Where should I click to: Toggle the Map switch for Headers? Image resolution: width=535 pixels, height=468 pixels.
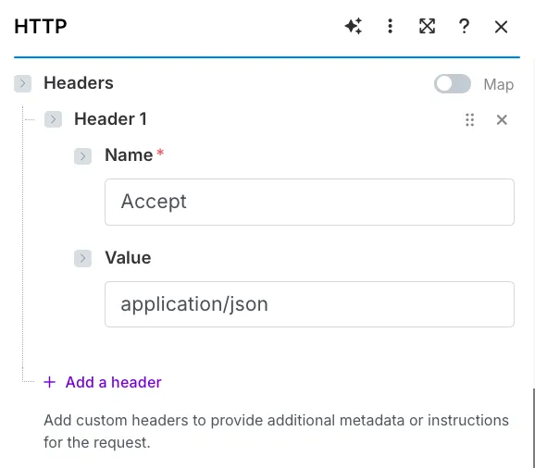tap(453, 83)
